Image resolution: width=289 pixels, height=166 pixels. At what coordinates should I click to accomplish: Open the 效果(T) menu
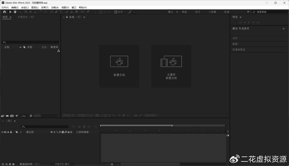click(x=45, y=7)
